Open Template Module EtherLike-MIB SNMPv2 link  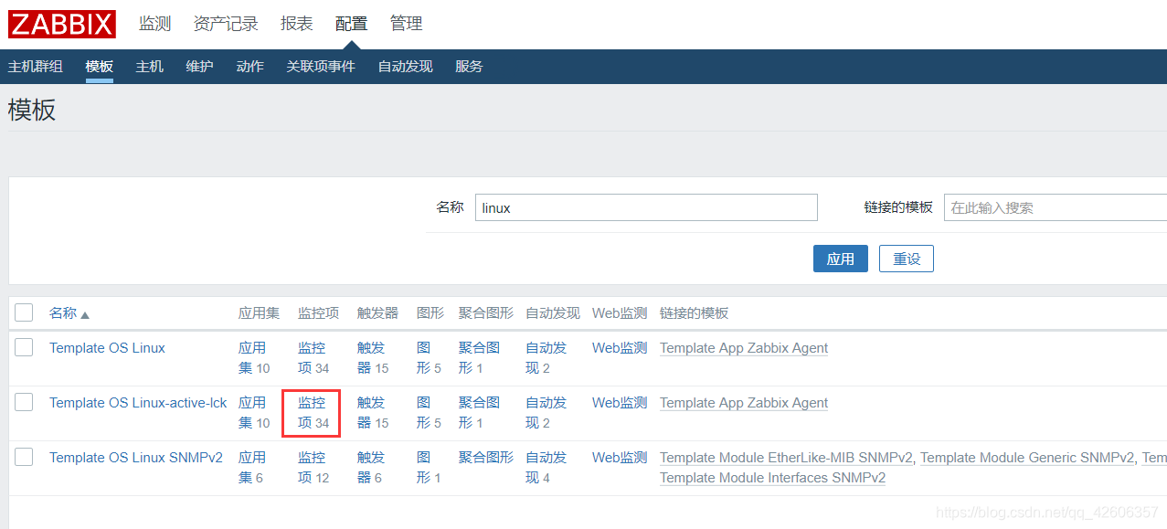point(786,458)
